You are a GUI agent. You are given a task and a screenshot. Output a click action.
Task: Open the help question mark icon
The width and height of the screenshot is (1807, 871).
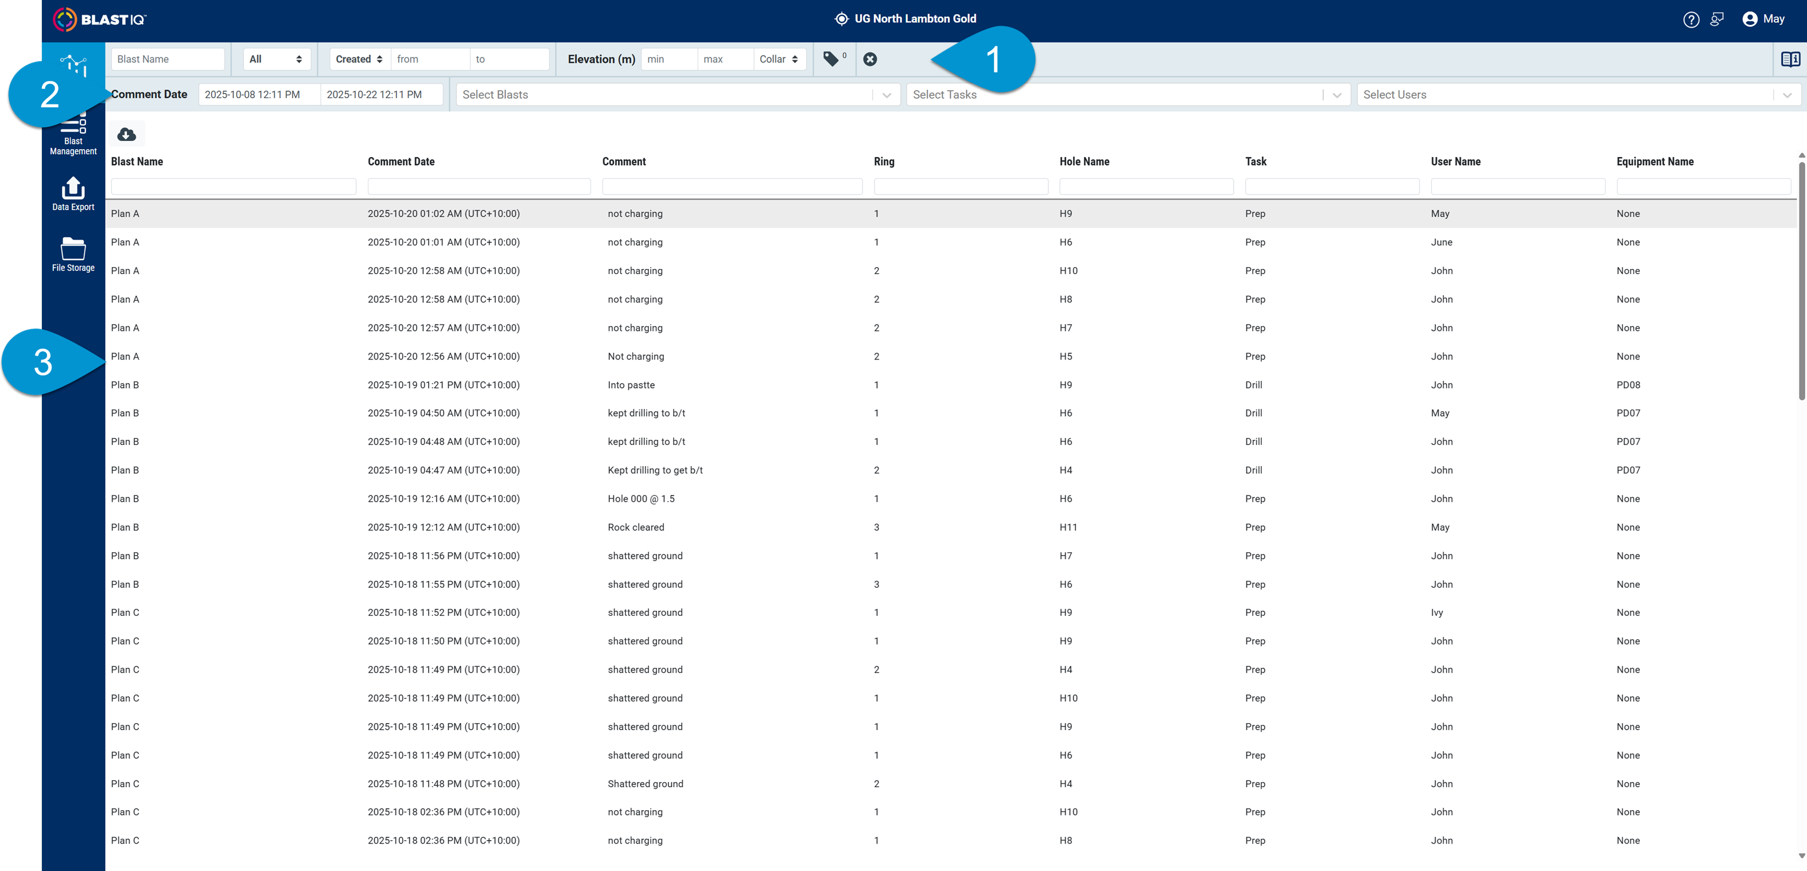tap(1691, 19)
